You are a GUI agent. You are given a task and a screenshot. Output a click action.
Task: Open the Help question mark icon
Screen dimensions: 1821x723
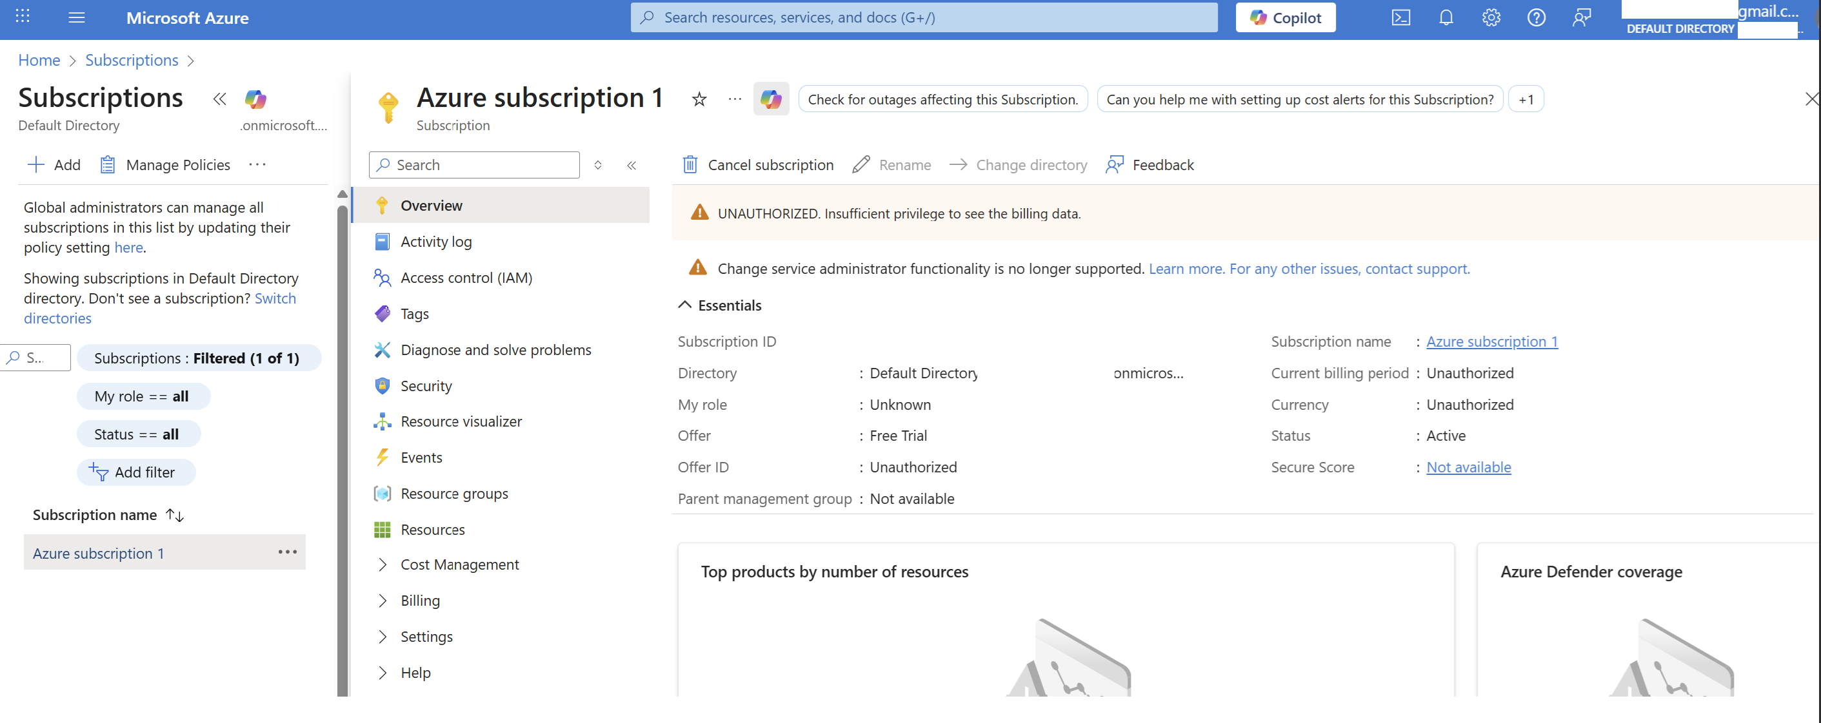coord(1536,17)
